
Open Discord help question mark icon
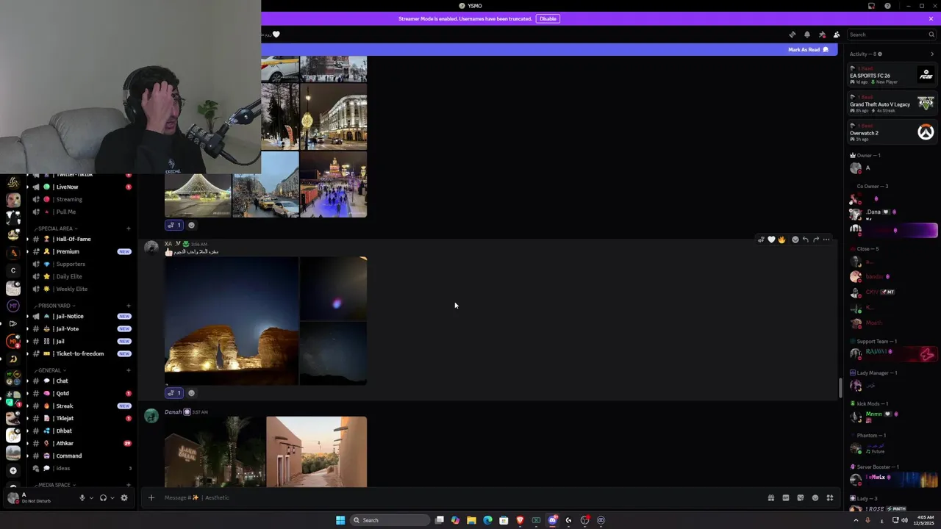(x=887, y=6)
